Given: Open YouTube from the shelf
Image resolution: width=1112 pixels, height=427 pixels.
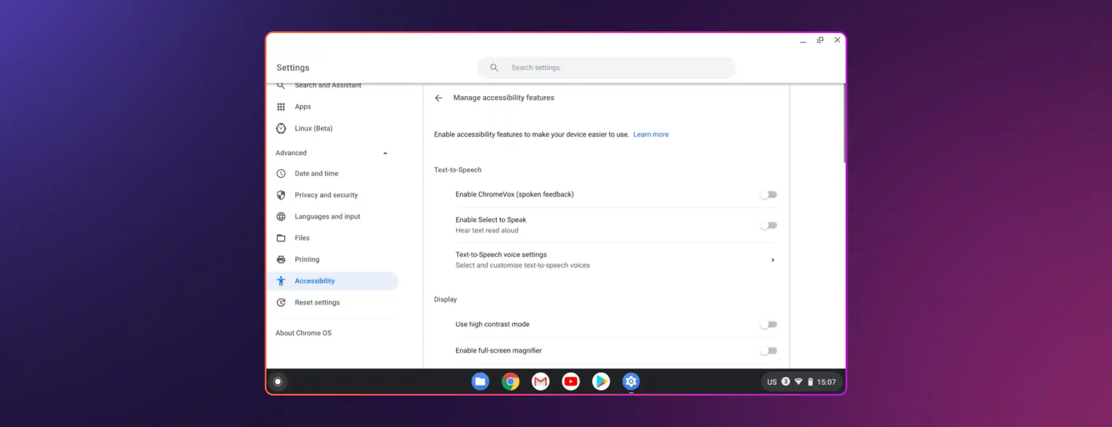Looking at the screenshot, I should [x=570, y=381].
